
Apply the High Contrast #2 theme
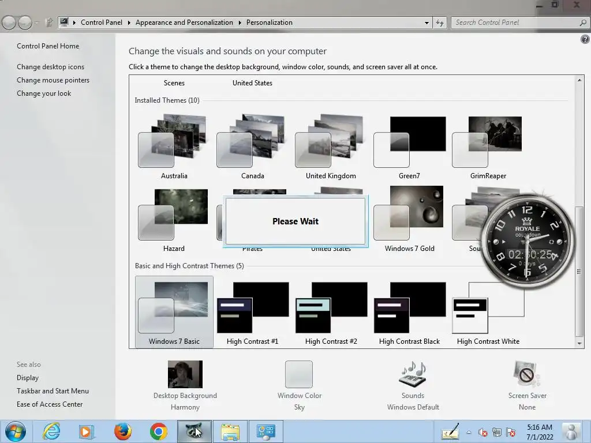pos(331,313)
